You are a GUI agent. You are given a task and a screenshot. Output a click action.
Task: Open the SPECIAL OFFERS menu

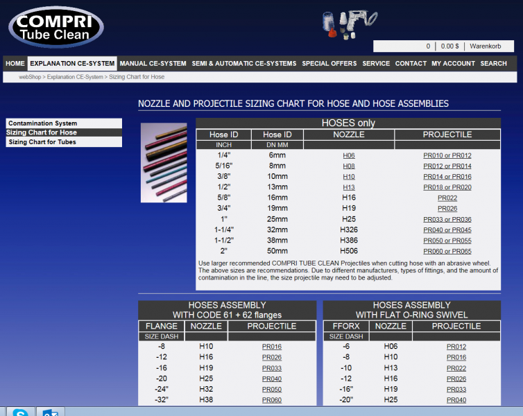point(329,63)
